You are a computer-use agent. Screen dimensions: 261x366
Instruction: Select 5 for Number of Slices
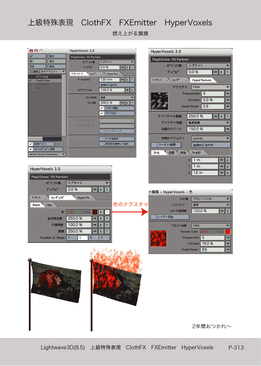[93, 238]
